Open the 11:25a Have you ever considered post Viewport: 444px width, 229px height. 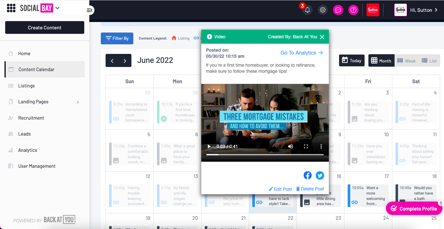pos(368,154)
